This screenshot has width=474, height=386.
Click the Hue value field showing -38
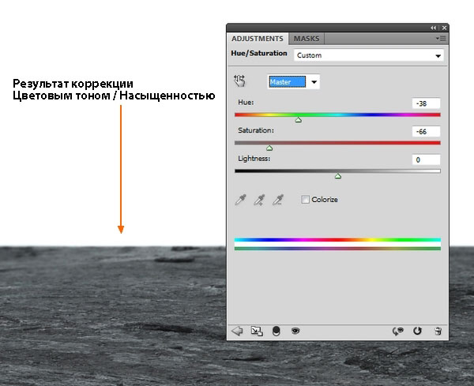(x=426, y=103)
